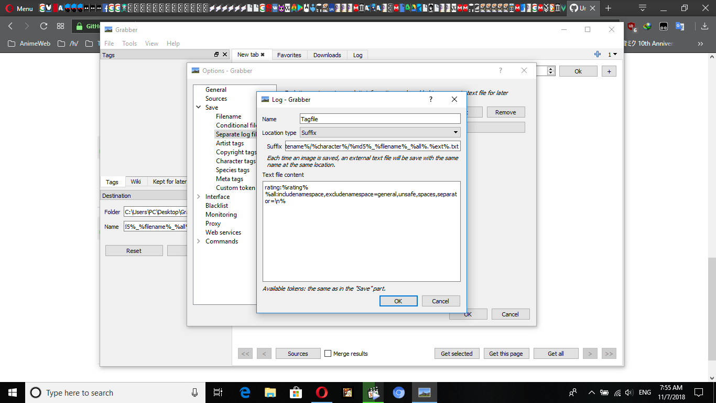Show more Opera bookmarks with the chevron
The image size is (716, 403).
[700, 44]
